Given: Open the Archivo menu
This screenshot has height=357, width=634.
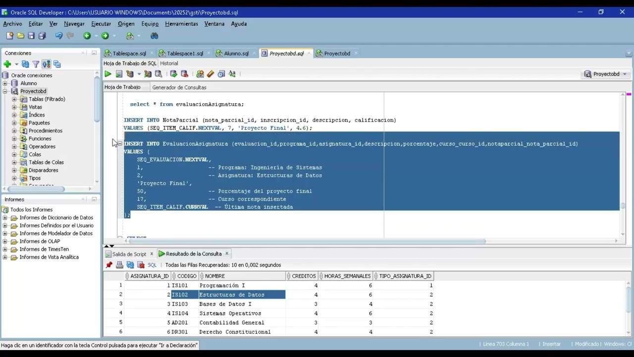Looking at the screenshot, I should tap(12, 24).
